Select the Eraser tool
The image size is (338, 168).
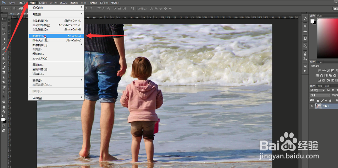tap(4, 68)
